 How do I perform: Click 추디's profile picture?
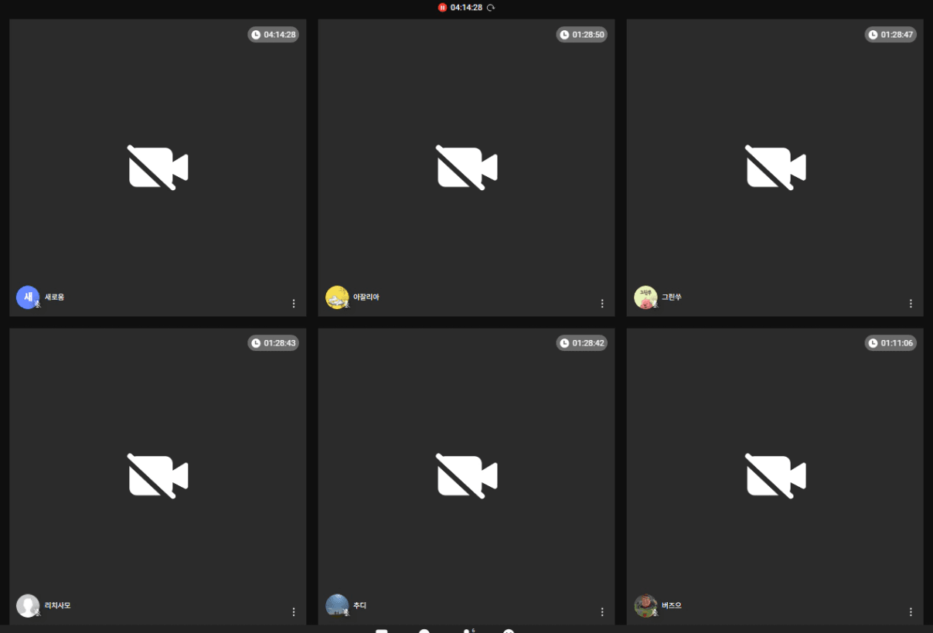click(337, 606)
